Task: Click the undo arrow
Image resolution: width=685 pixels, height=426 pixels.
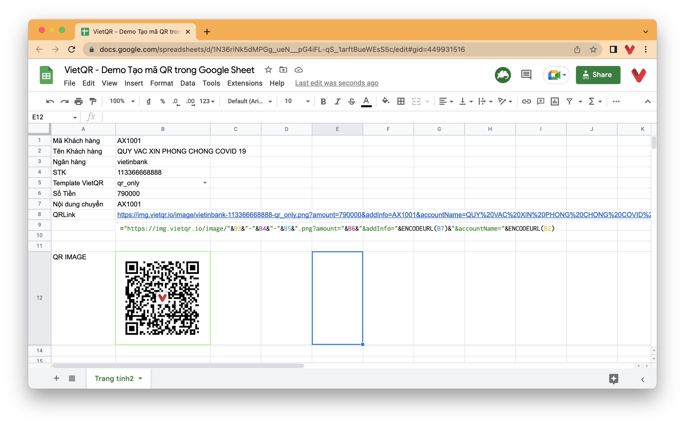Action: (x=50, y=101)
